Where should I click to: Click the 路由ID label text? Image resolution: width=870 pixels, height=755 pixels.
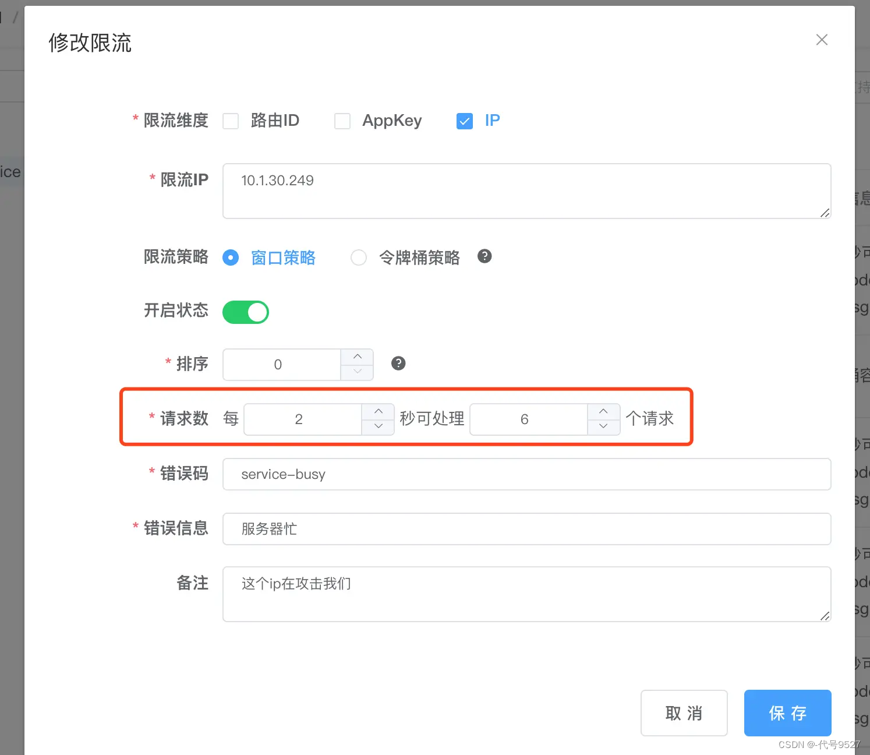click(275, 121)
